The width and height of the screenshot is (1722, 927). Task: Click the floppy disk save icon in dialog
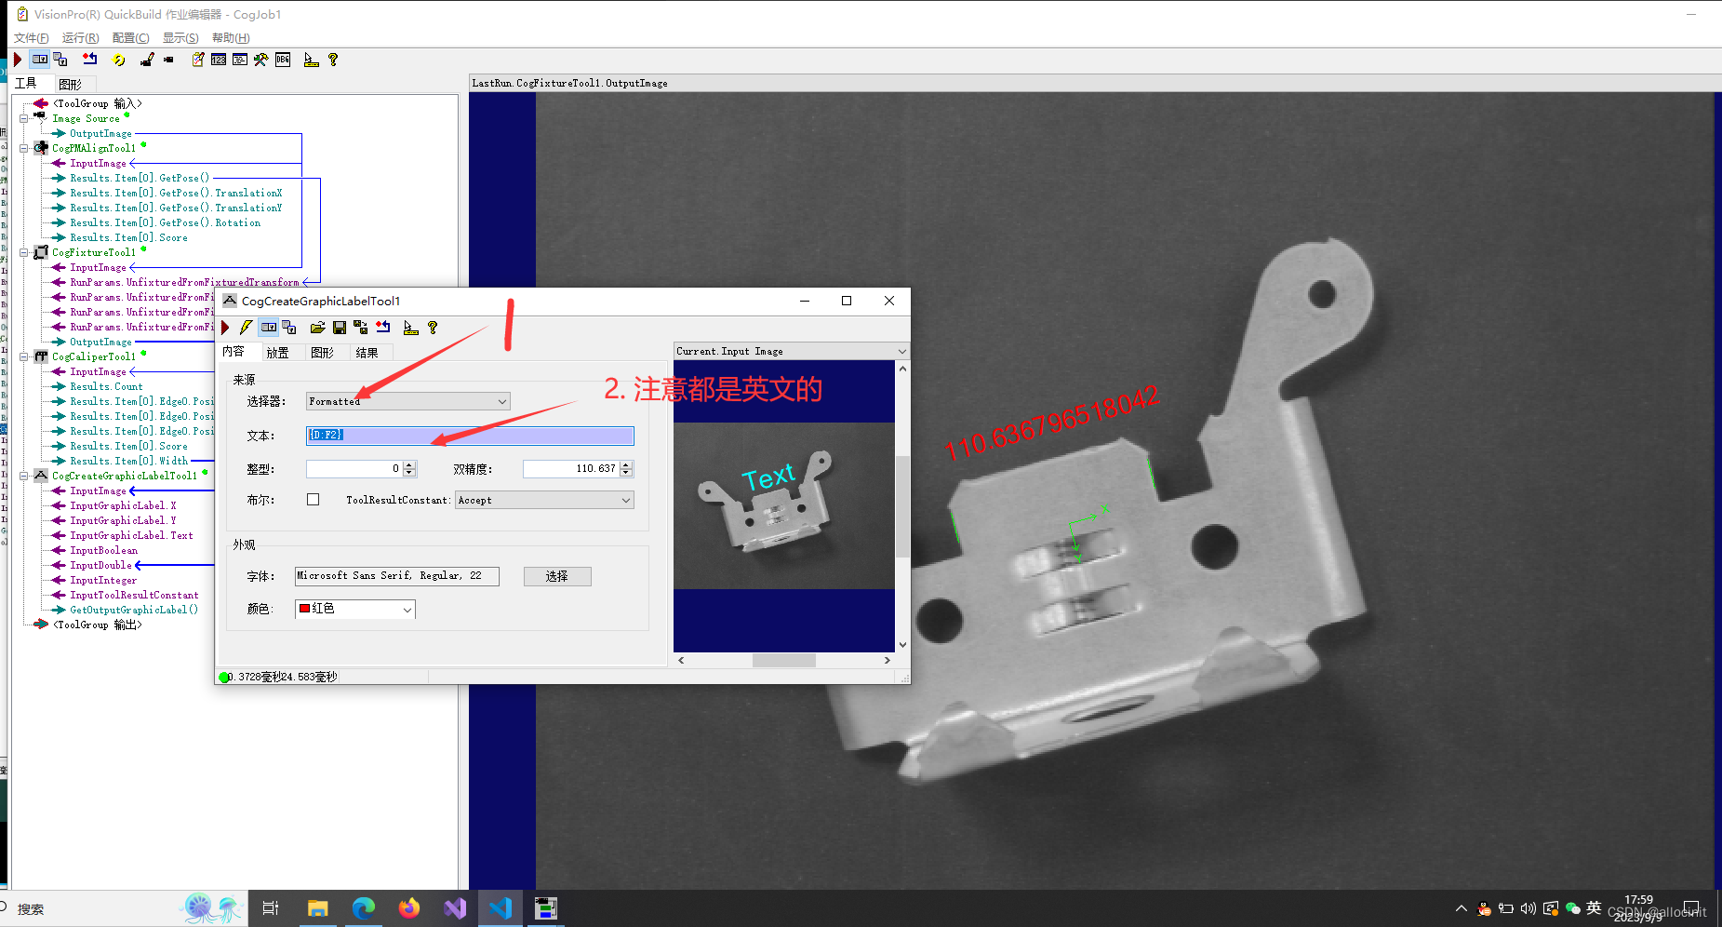pyautogui.click(x=340, y=328)
